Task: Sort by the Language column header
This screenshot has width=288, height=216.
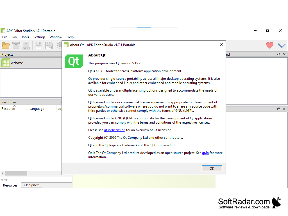Action: pyautogui.click(x=42, y=108)
